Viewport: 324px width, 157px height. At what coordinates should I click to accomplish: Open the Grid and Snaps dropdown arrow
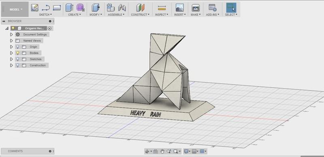pos(198,152)
